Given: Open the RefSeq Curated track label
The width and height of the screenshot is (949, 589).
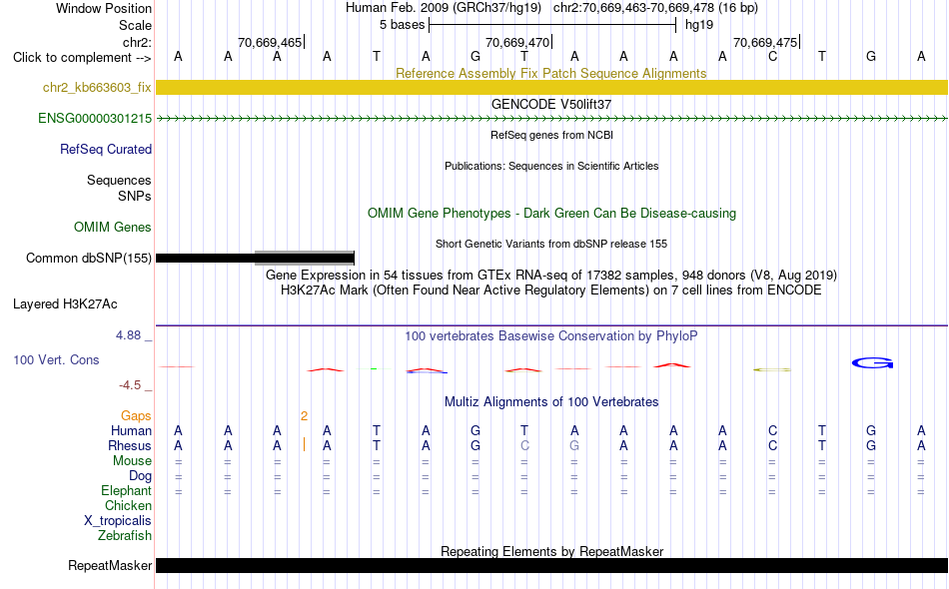Looking at the screenshot, I should point(105,149).
